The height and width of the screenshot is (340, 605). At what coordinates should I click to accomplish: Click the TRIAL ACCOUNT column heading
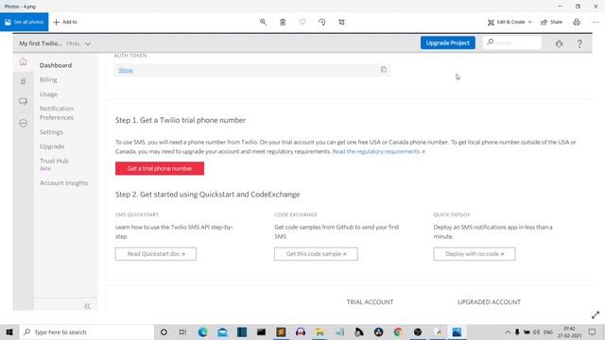[370, 302]
